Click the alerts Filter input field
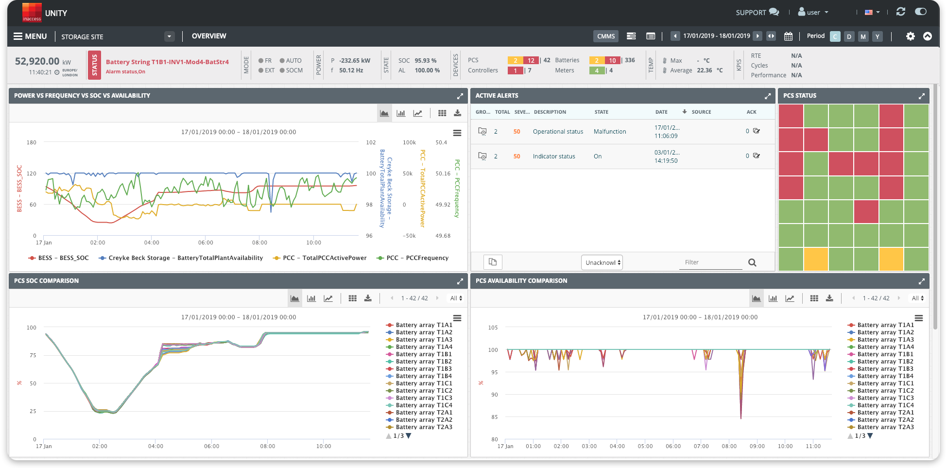 point(711,262)
